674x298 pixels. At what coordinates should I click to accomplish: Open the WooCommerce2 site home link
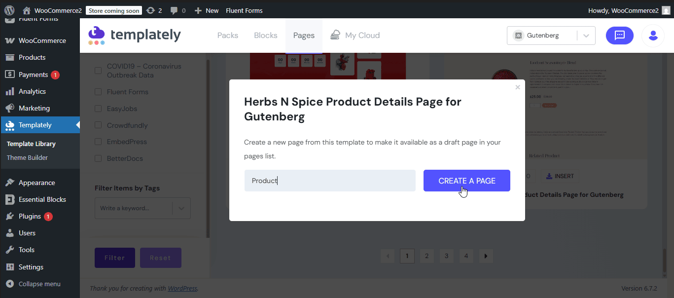[52, 10]
